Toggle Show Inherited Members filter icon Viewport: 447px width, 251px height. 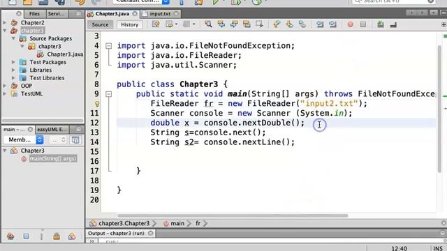coord(10,236)
